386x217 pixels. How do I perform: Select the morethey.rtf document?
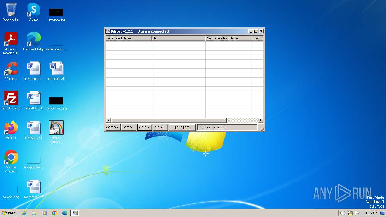[33, 189]
